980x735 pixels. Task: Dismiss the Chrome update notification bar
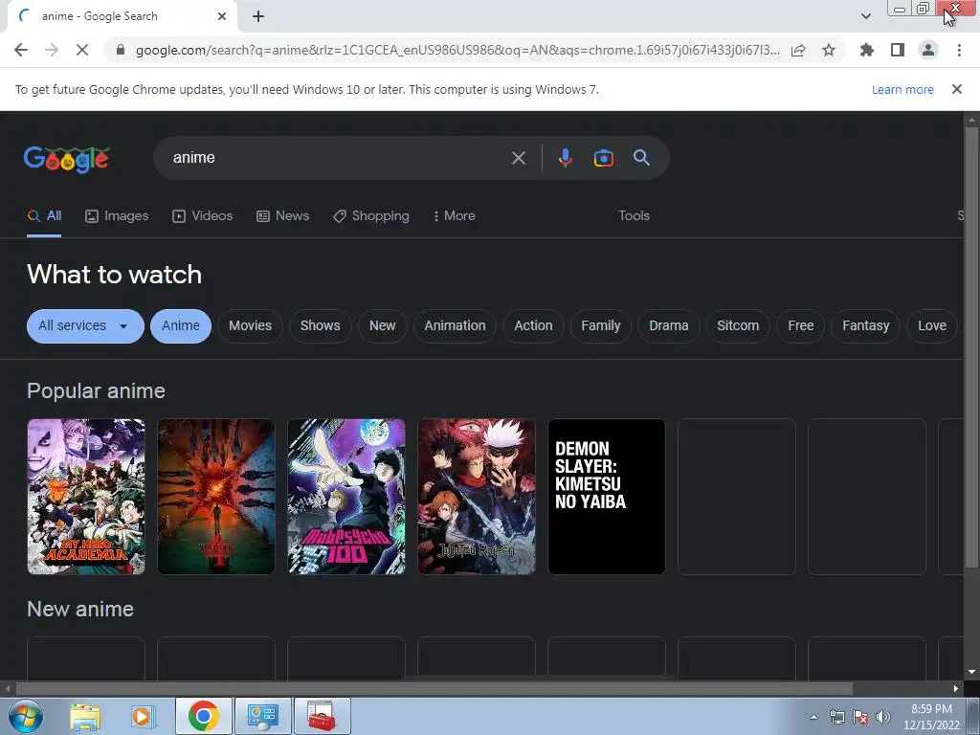tap(957, 89)
